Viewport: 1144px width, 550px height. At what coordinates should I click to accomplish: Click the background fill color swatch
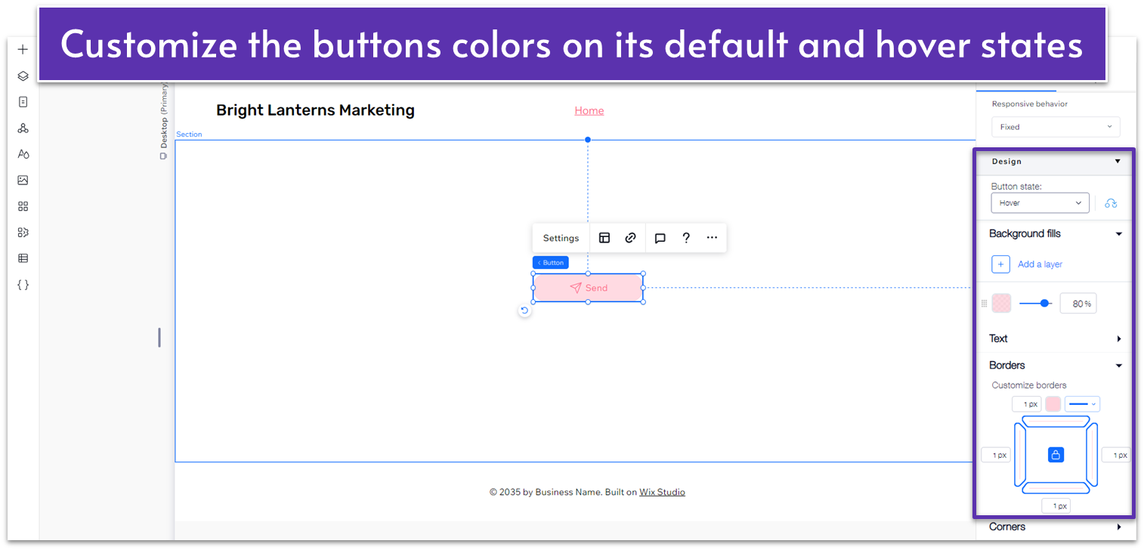point(1001,304)
